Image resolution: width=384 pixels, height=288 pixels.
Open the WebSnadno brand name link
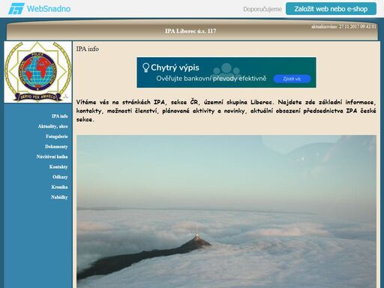click(x=49, y=9)
